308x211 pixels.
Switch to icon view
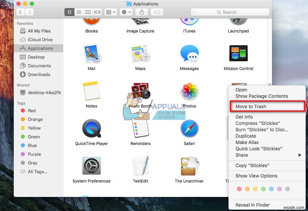(x=69, y=12)
